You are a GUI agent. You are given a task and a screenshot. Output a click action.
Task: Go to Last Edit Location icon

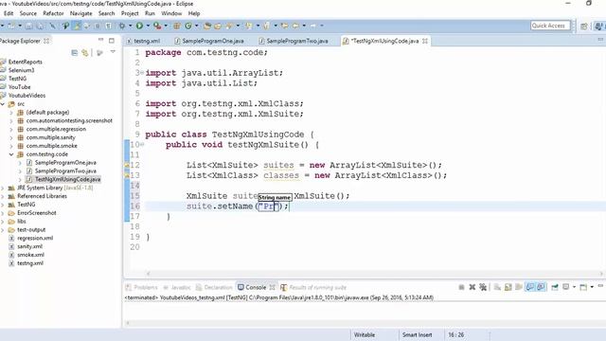[x=285, y=26]
